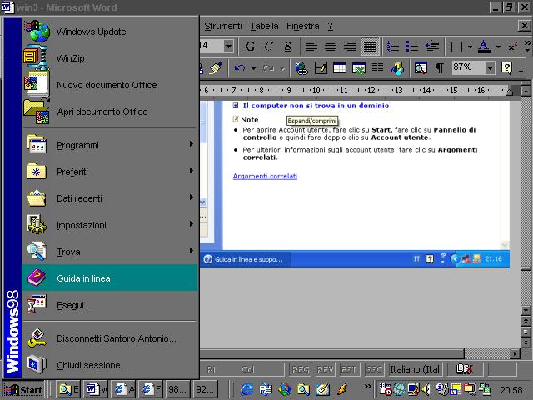
Task: Click the Select Browse Object round button
Action: (x=526, y=332)
